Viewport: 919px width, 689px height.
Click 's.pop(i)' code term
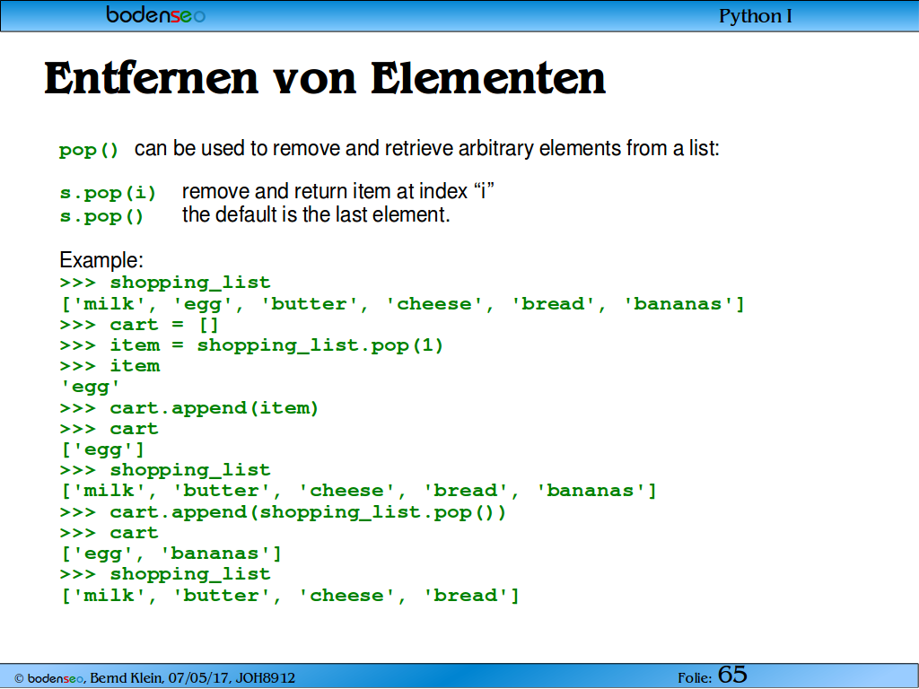[x=108, y=193]
